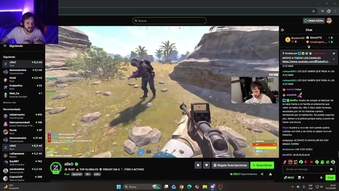Select the Spanish language tag
The image size is (339, 191).
click(x=77, y=174)
